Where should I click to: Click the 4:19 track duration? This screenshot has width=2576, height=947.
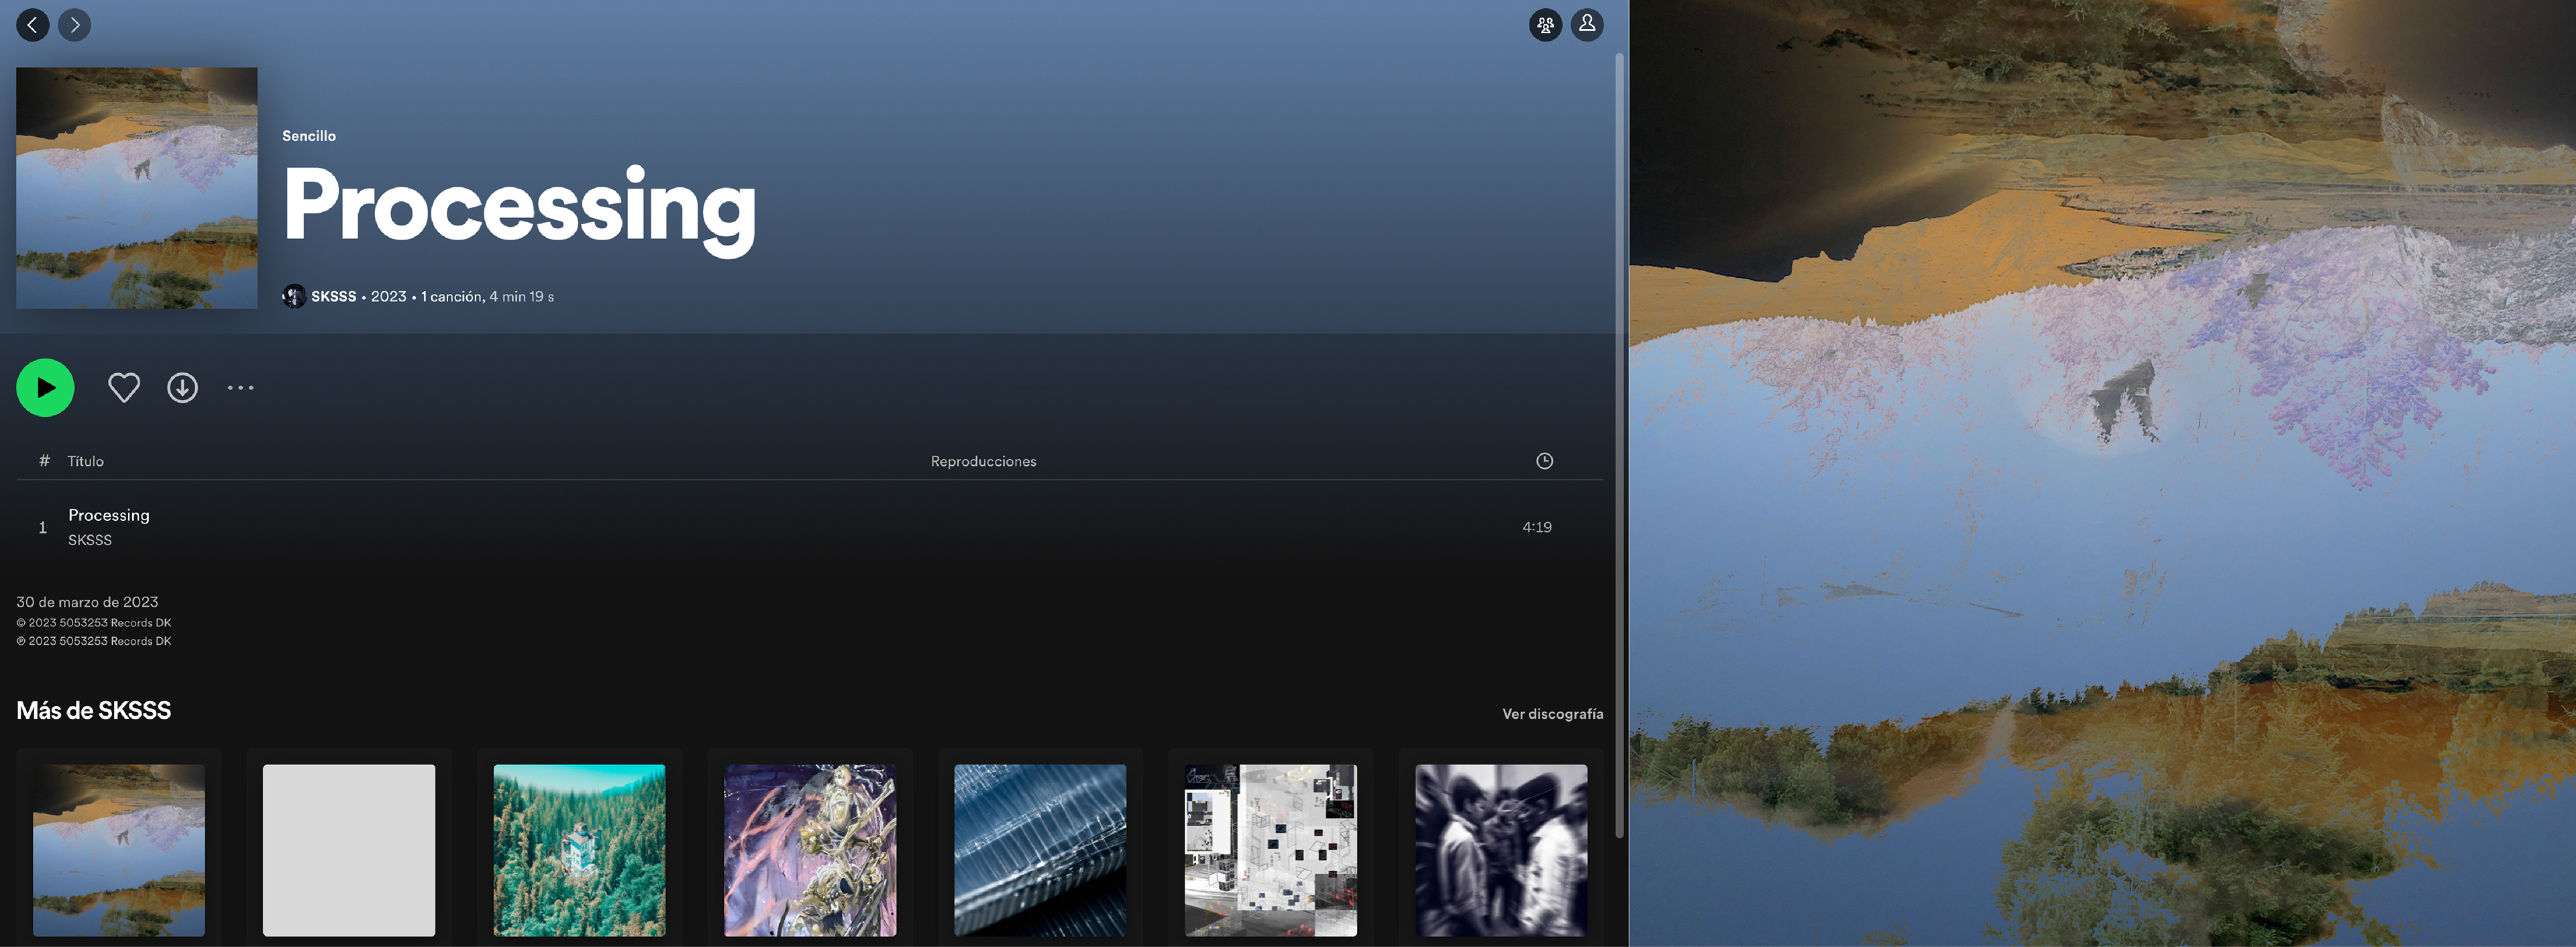tap(1537, 527)
